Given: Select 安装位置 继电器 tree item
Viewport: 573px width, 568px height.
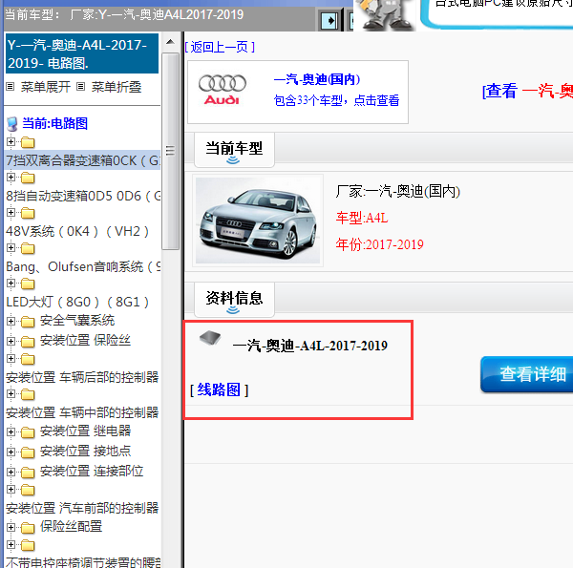Looking at the screenshot, I should click(x=85, y=431).
